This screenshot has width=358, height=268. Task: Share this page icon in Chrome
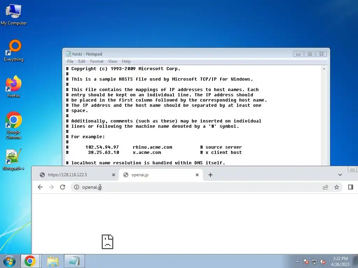click(325, 187)
